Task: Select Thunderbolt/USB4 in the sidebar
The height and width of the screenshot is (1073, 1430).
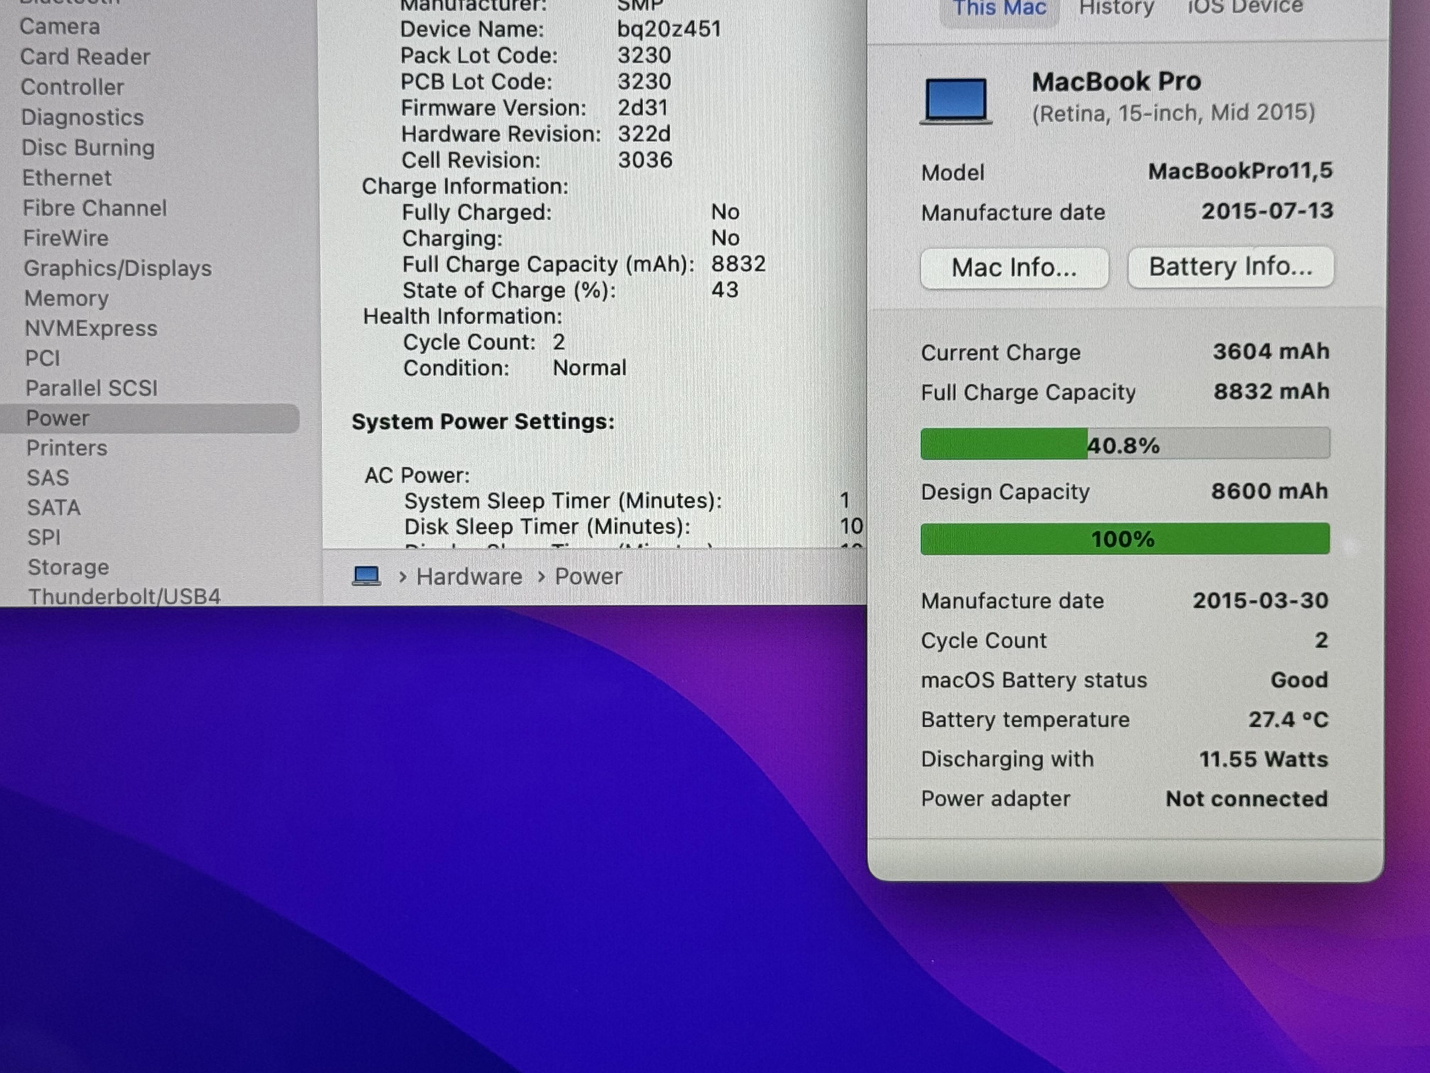Action: pyautogui.click(x=124, y=596)
